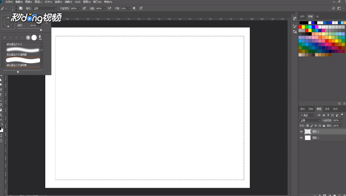Viewport: 346px width, 196px height.
Task: Open the 视图(V) menu
Action: coord(87,2)
